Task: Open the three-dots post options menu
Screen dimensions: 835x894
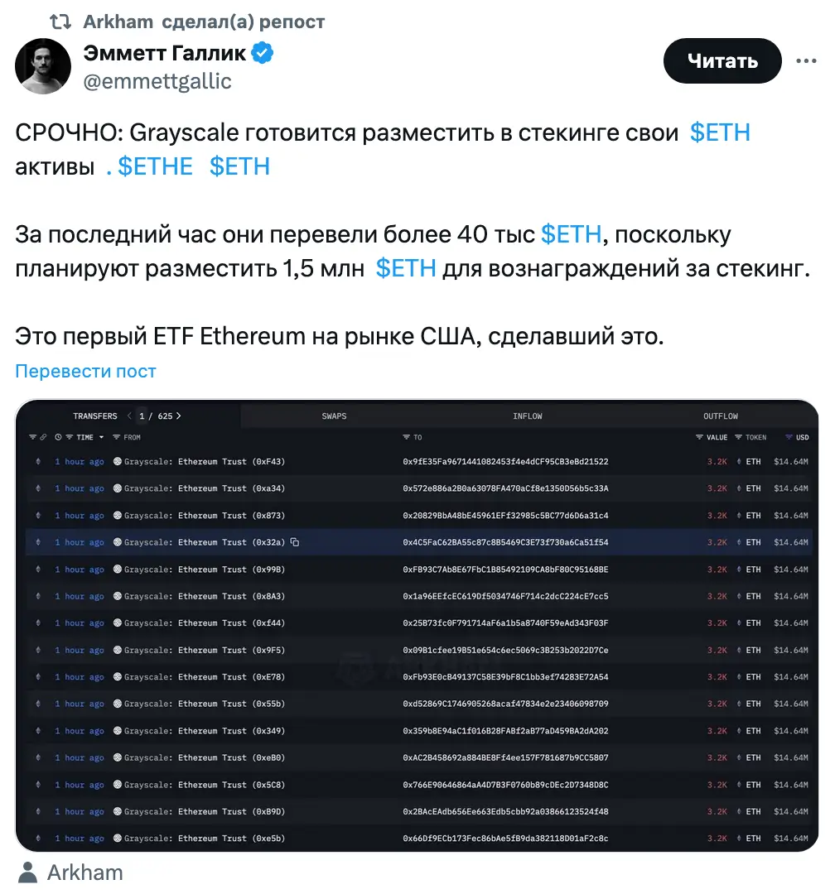Action: pyautogui.click(x=806, y=60)
